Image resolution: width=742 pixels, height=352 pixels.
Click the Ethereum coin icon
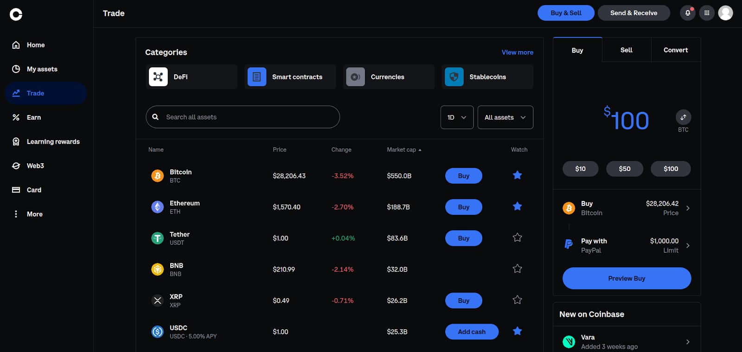coord(158,207)
